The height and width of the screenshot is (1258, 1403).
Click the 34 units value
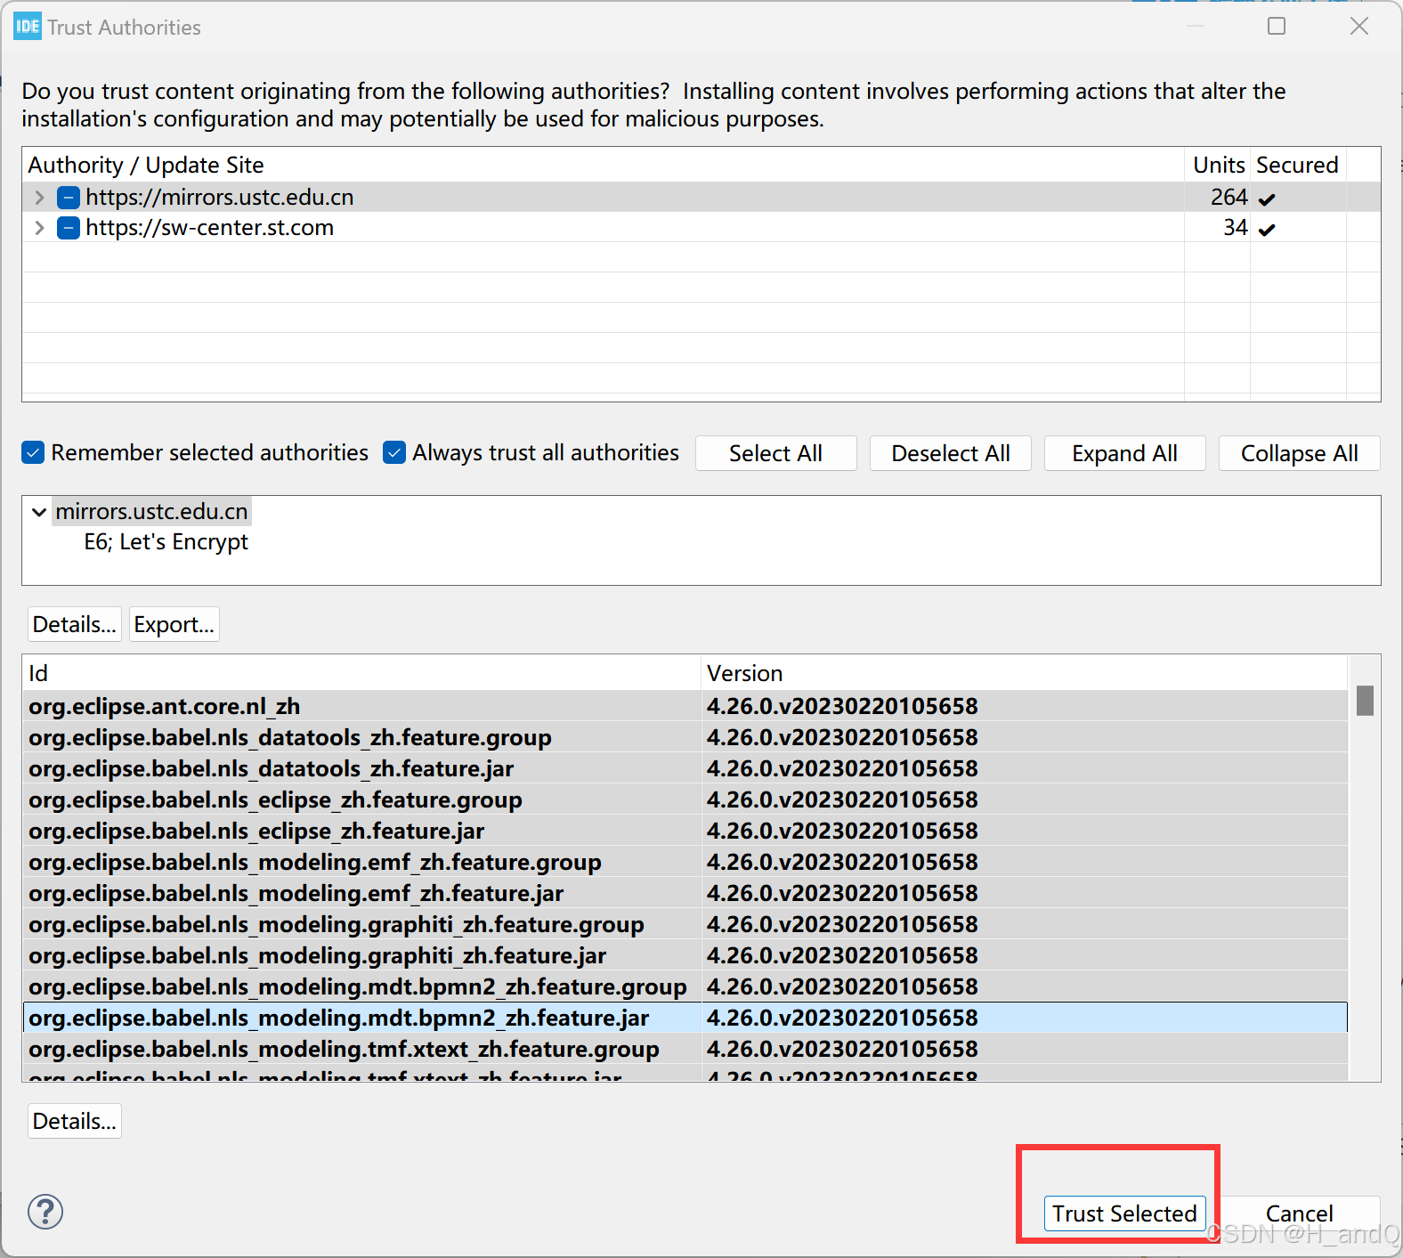pyautogui.click(x=1235, y=228)
